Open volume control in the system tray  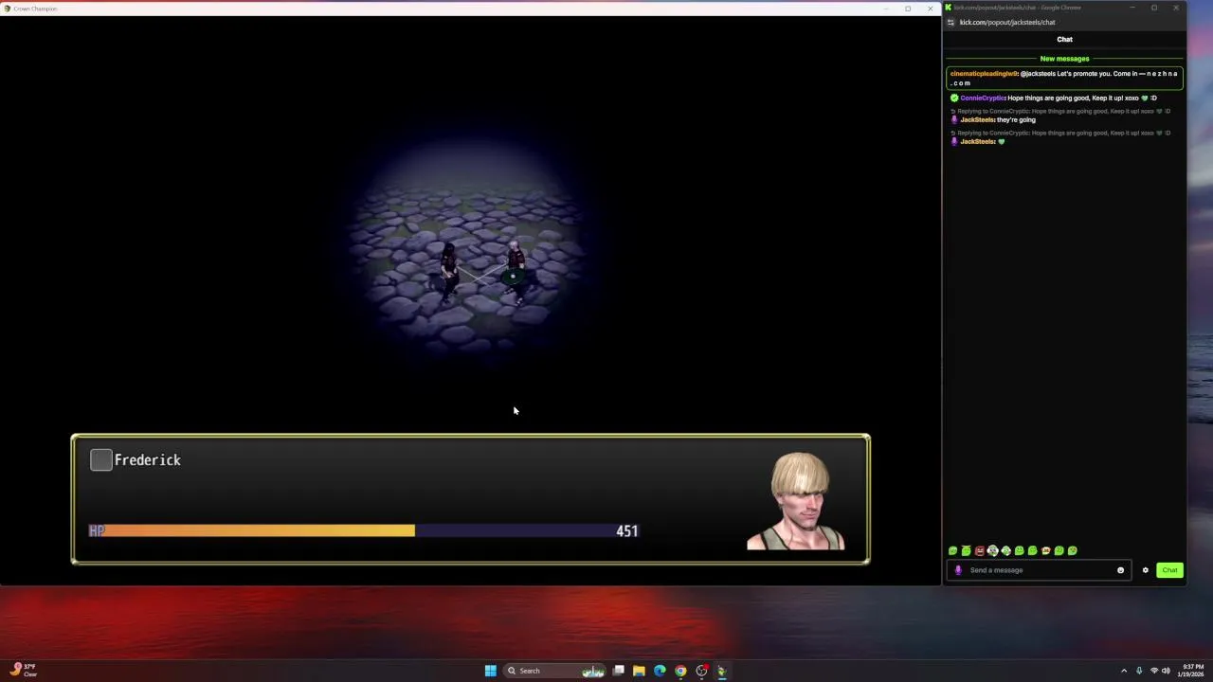point(1166,671)
